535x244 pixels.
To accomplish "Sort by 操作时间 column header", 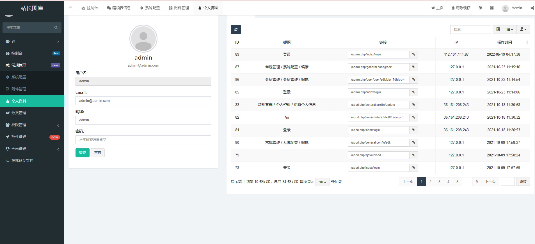I will 504,43.
